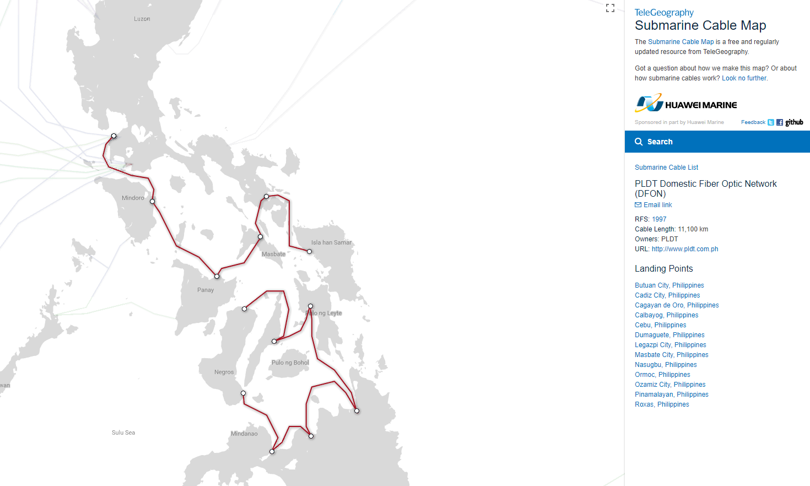This screenshot has width=810, height=486.
Task: Select the Nasugbu landing point marker on Luzon
Action: 114,136
